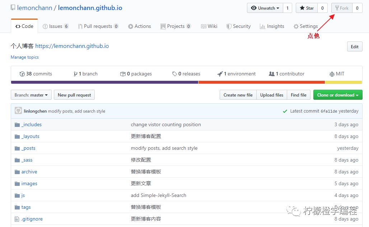The height and width of the screenshot is (227, 369).
Task: Go to the Actions tab
Action: 140,26
